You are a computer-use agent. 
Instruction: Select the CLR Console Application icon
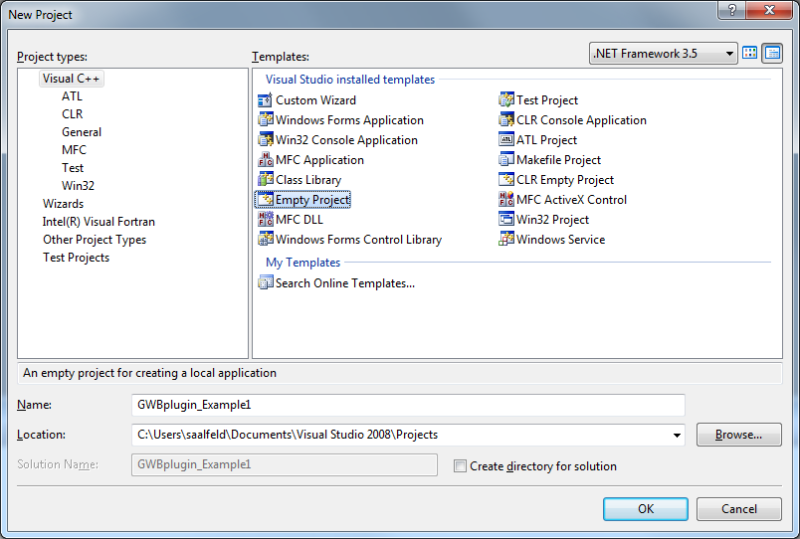click(506, 120)
